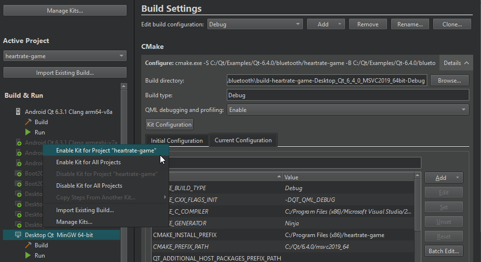This screenshot has width=481, height=262.
Task: Click the hammer Build icon under Desktop MinGW
Action: 28,245
